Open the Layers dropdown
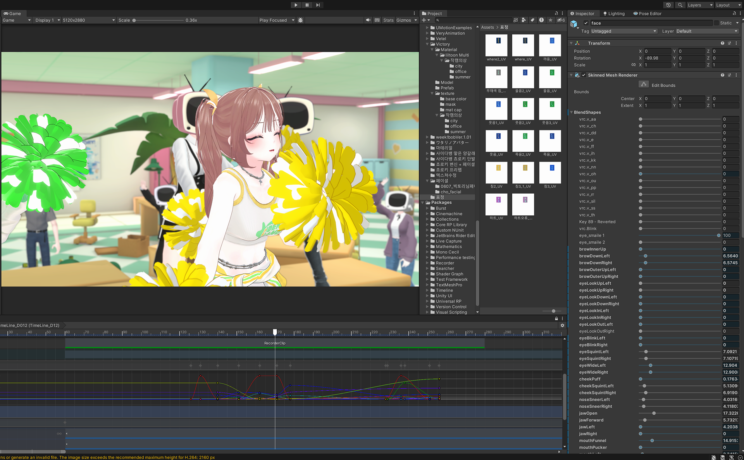 tap(700, 5)
